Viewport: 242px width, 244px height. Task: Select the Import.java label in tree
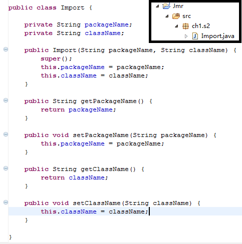(217, 36)
